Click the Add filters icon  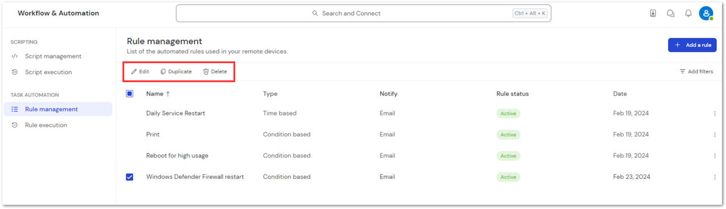682,72
